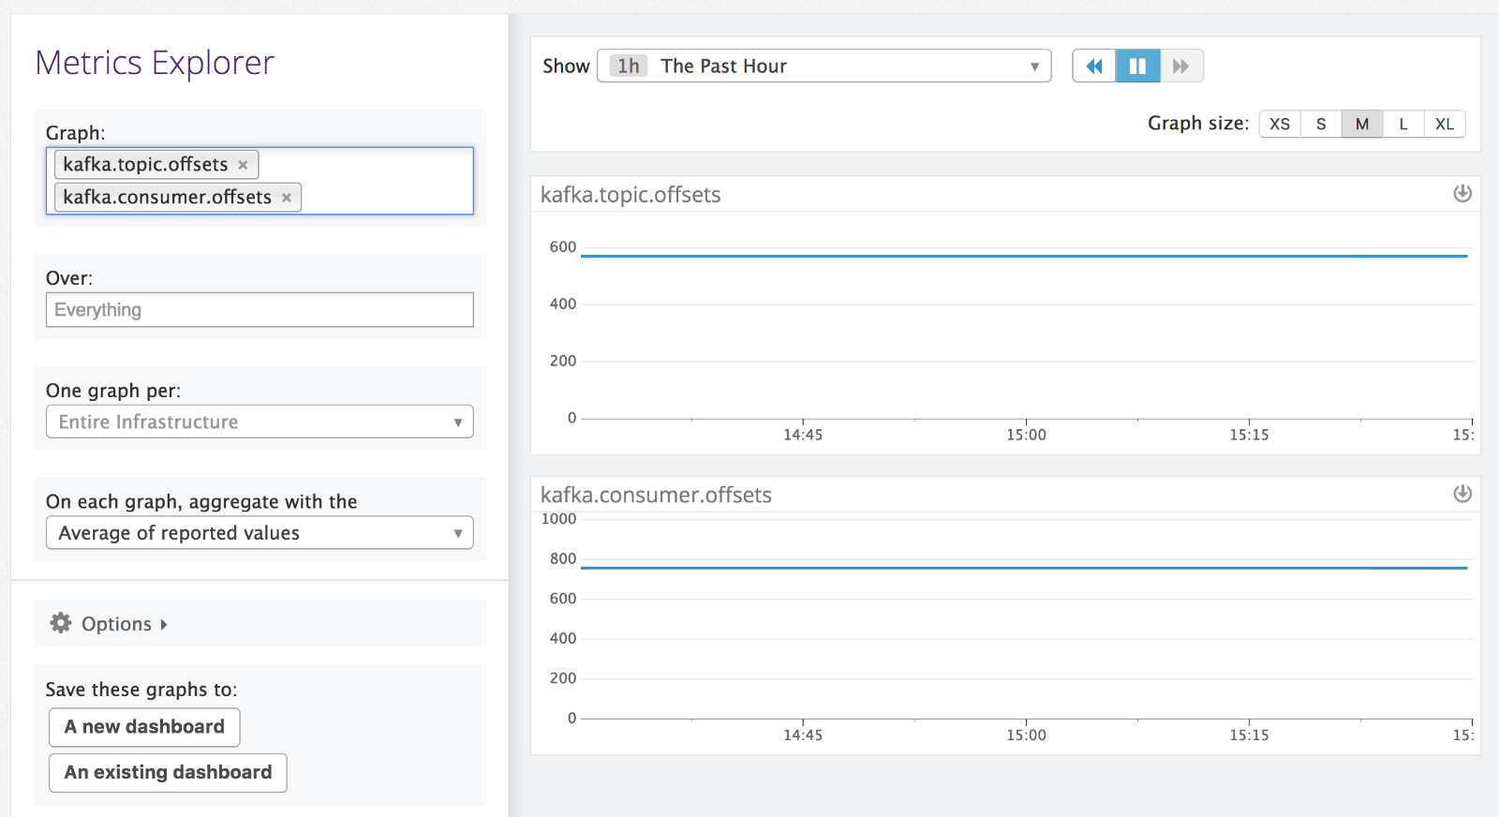Pause the live graph updates
The width and height of the screenshot is (1499, 817).
tap(1137, 67)
